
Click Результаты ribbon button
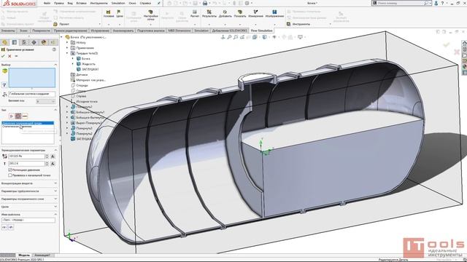point(209,14)
